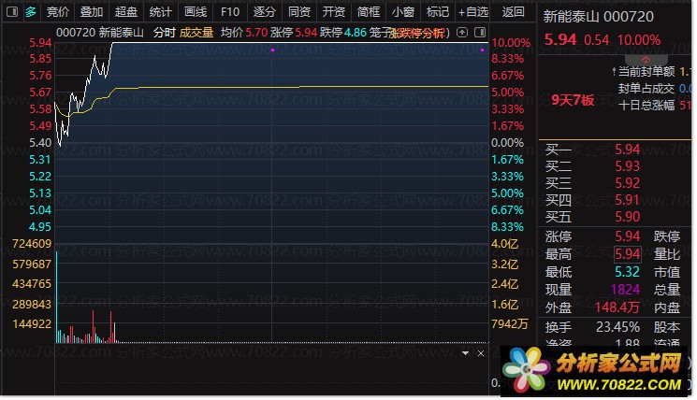
Task: Select the 多 multi-view button
Action: pyautogui.click(x=31, y=12)
